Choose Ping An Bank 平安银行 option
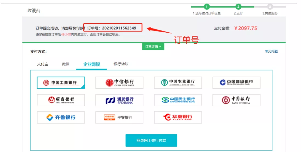 [119, 117]
